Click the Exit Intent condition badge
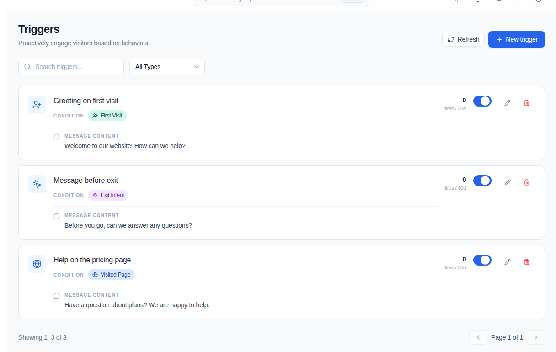Viewport: 556px width, 352px height. click(108, 195)
